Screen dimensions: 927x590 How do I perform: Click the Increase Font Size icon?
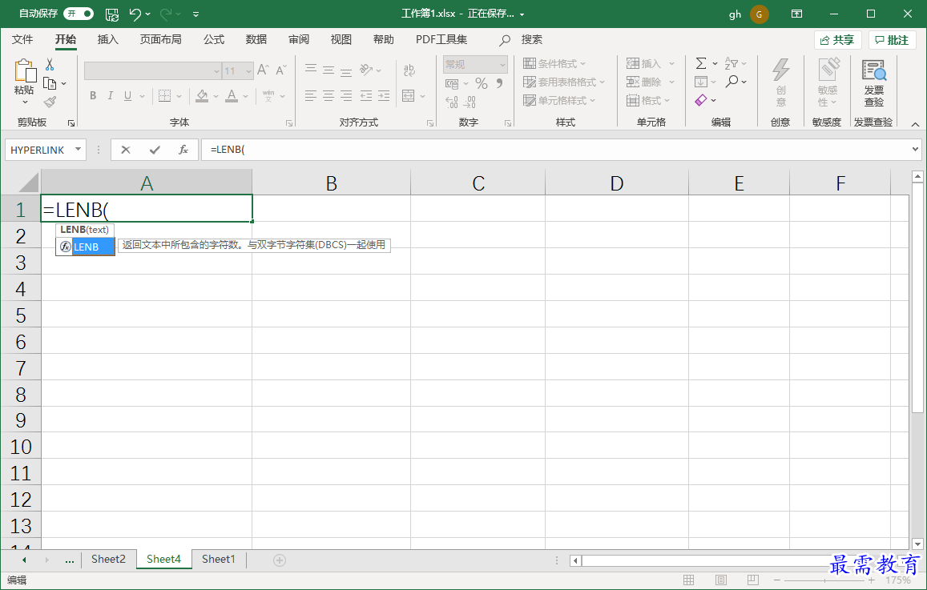[263, 70]
